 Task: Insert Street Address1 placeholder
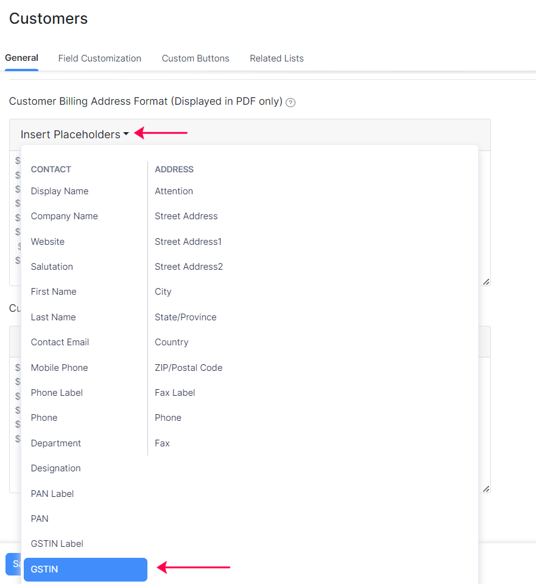coord(188,242)
